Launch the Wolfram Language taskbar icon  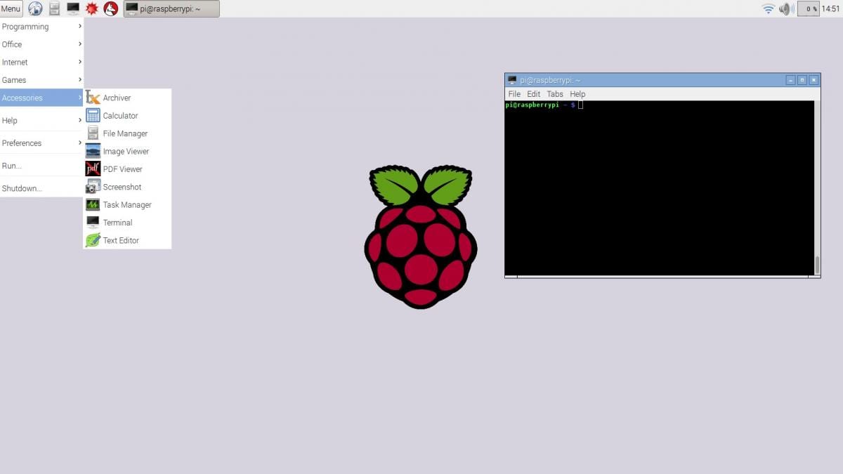tap(110, 8)
